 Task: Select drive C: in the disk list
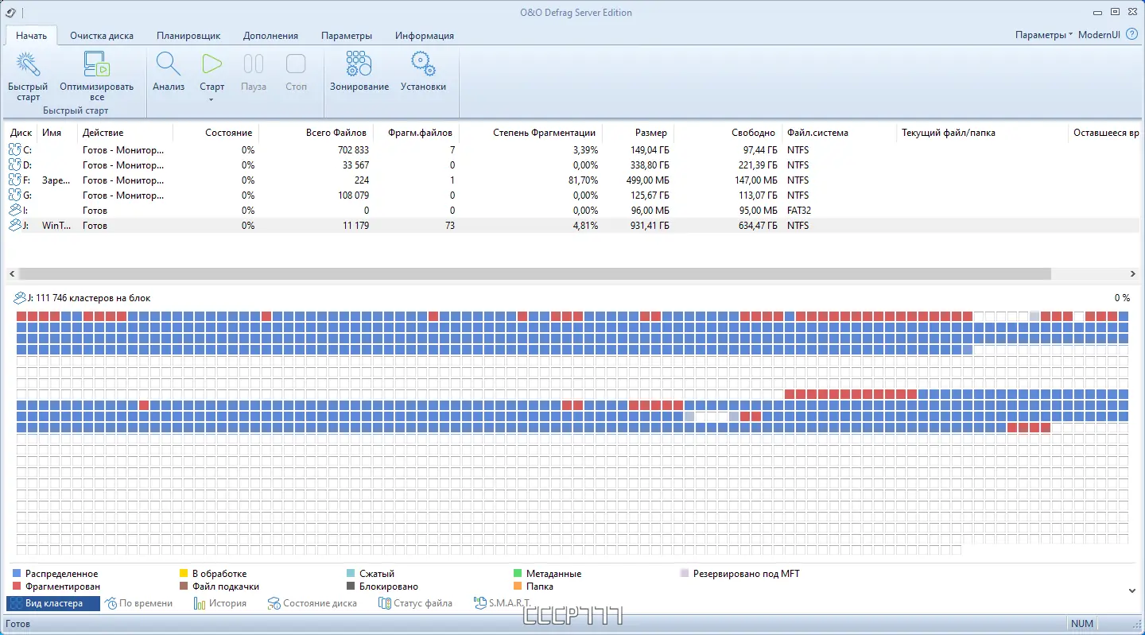point(28,150)
